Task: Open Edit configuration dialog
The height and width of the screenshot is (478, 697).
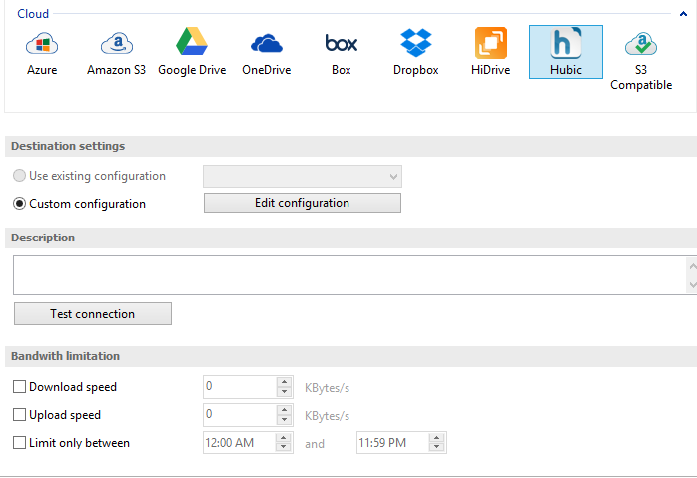Action: [303, 203]
